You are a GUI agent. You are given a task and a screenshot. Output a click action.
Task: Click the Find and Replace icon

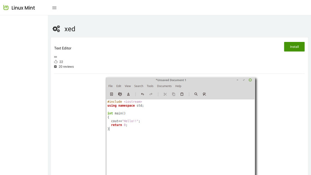(x=204, y=94)
